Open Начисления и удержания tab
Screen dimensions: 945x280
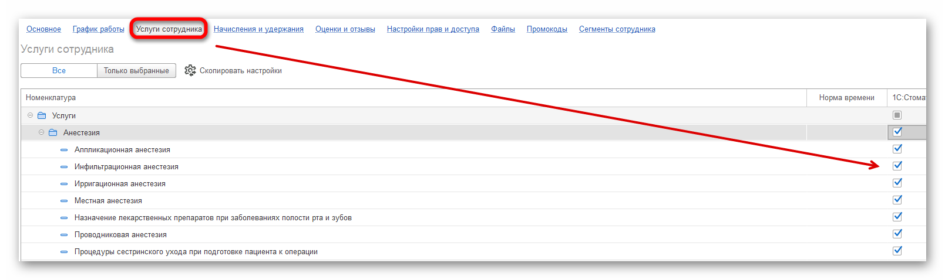click(258, 29)
